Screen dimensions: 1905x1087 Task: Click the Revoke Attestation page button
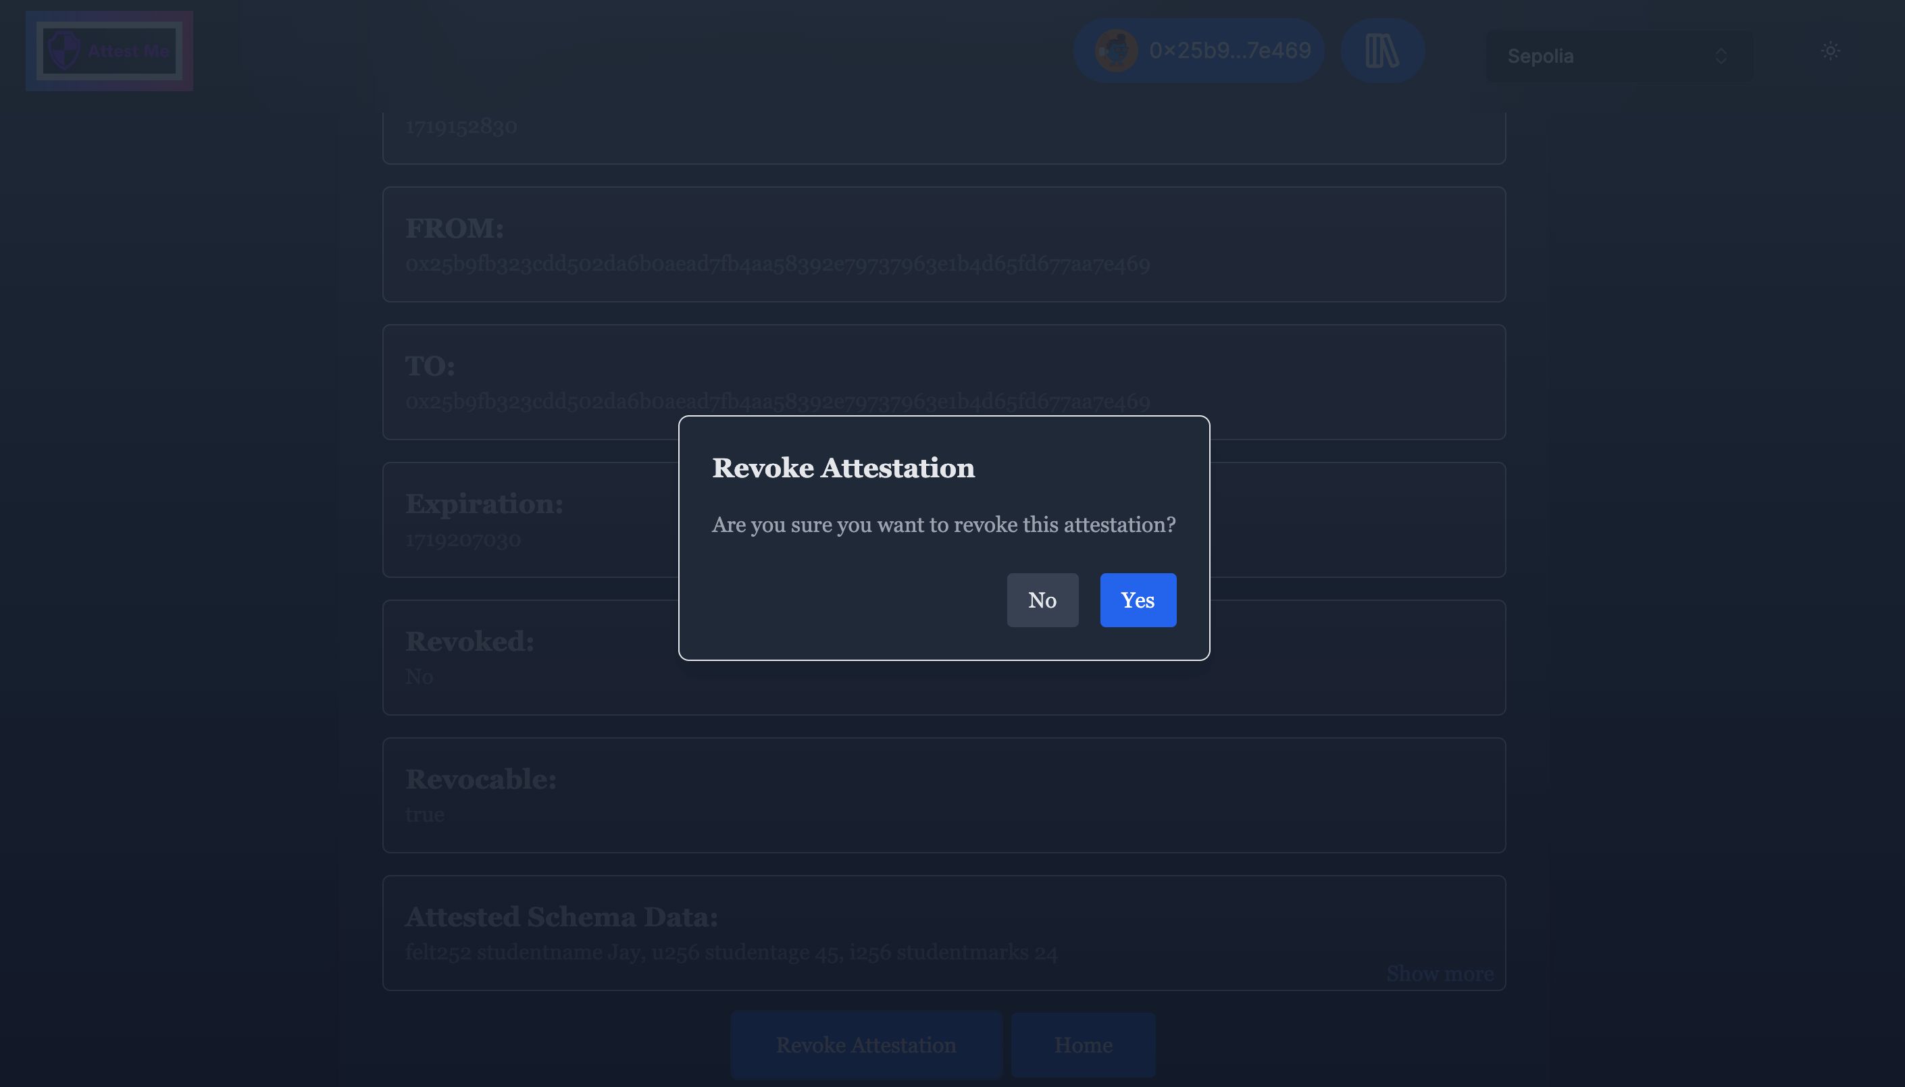click(865, 1044)
